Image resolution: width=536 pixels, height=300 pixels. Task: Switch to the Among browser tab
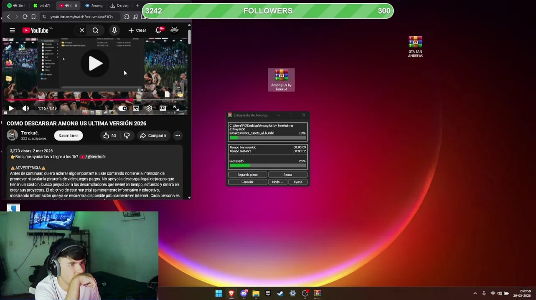(x=94, y=5)
